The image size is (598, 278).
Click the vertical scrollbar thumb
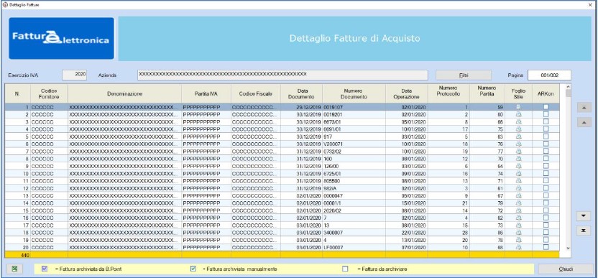coord(569,93)
